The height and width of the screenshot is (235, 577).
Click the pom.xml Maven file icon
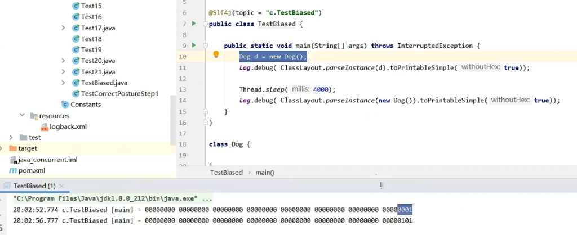(x=12, y=170)
